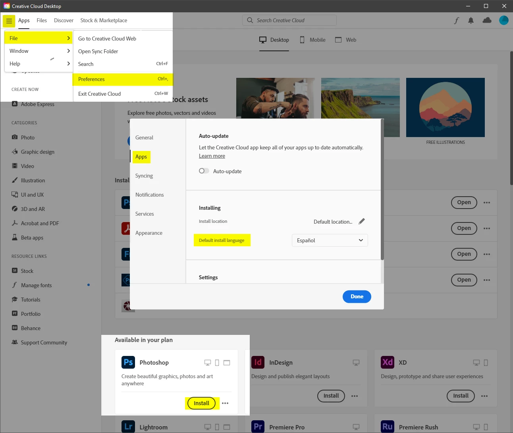This screenshot has height=433, width=513.
Task: Open the hamburger menu icon
Action: (9, 21)
